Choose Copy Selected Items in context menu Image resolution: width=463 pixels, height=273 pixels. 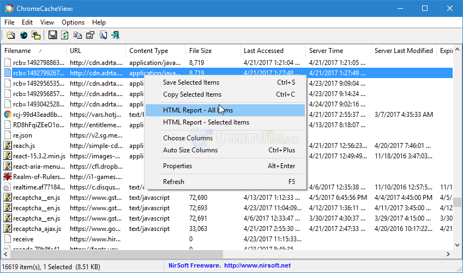point(226,94)
